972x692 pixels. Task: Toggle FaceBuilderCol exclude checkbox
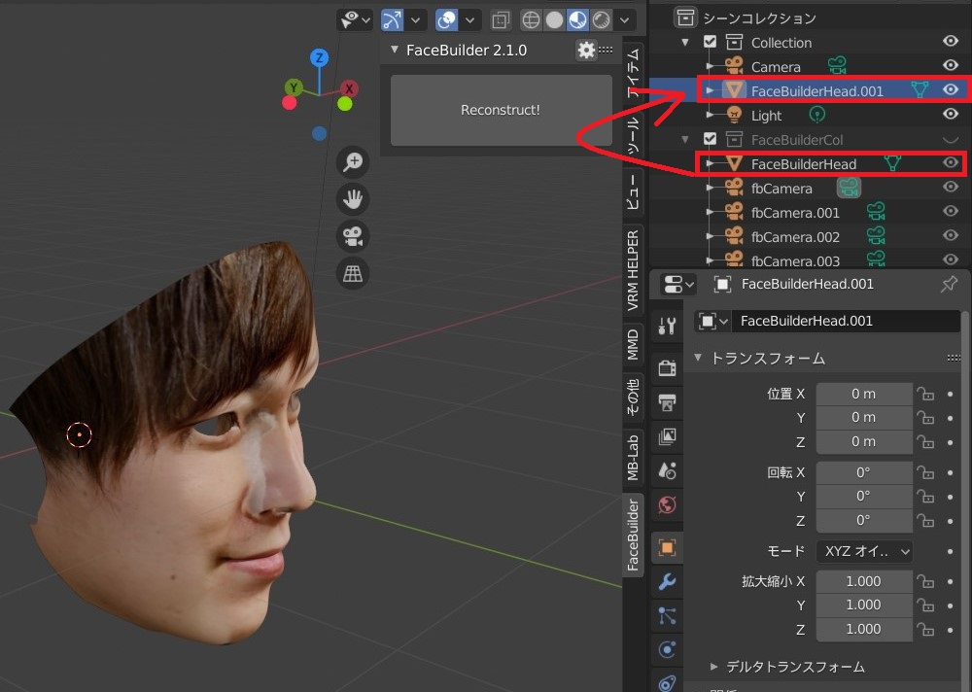(710, 139)
